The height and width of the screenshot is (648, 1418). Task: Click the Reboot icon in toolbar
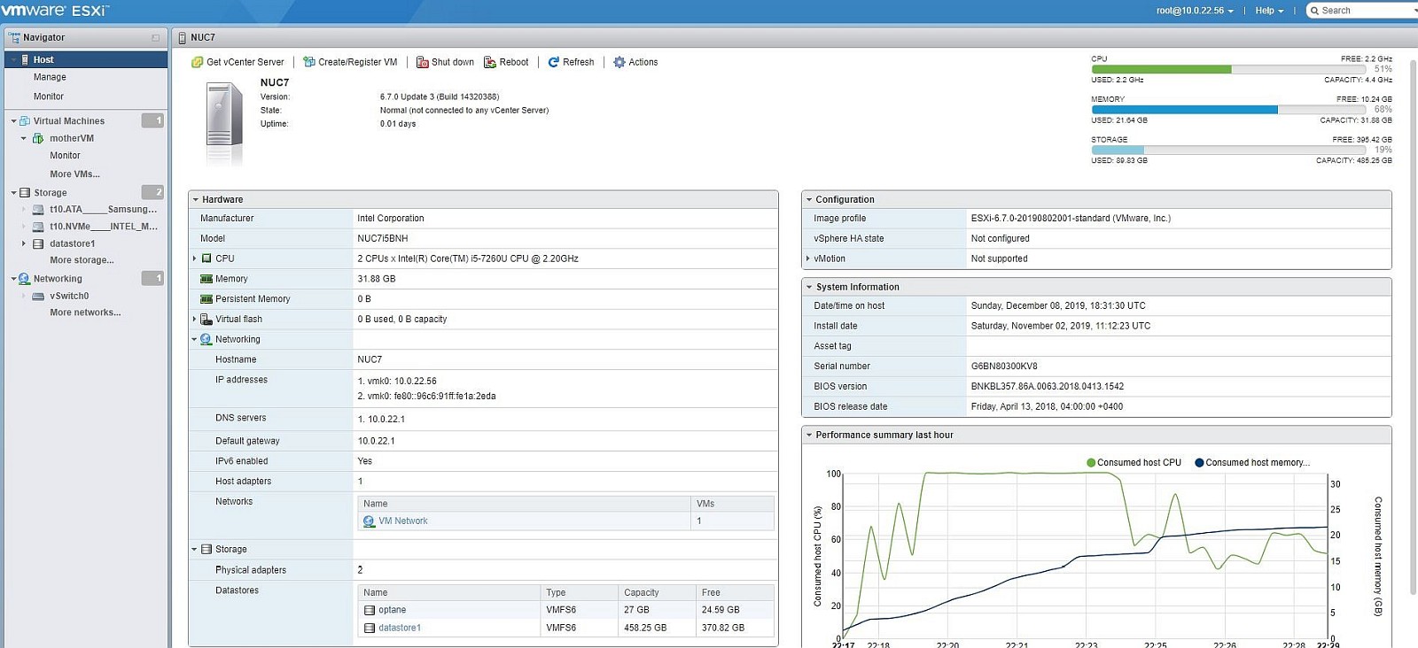[x=489, y=62]
